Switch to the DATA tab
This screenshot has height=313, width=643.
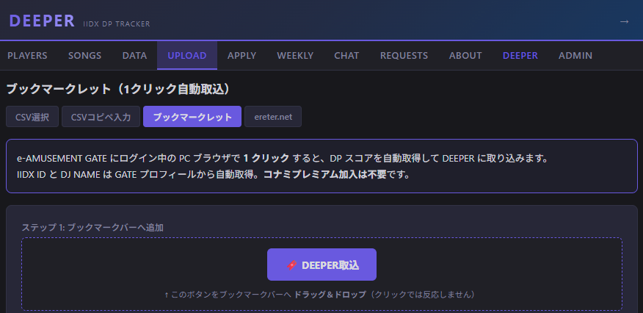click(x=134, y=55)
